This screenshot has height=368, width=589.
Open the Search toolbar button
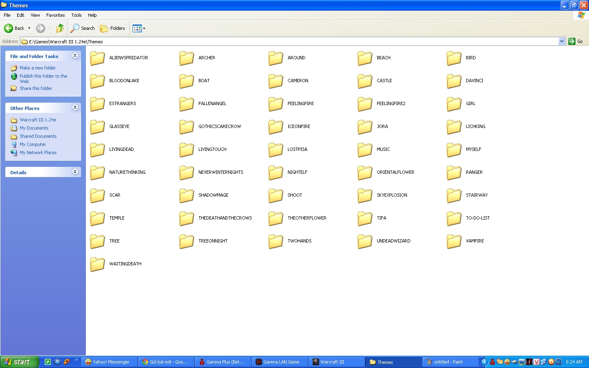point(83,28)
